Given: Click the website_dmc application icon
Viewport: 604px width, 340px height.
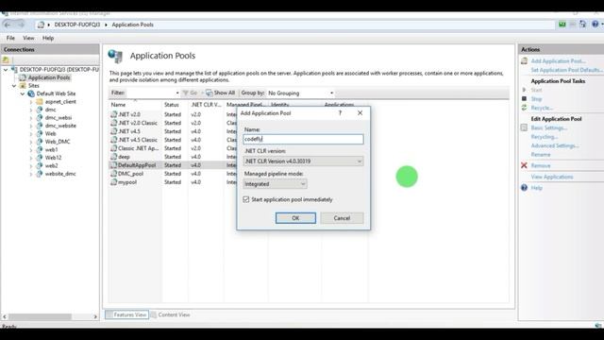Looking at the screenshot, I should tap(40, 174).
